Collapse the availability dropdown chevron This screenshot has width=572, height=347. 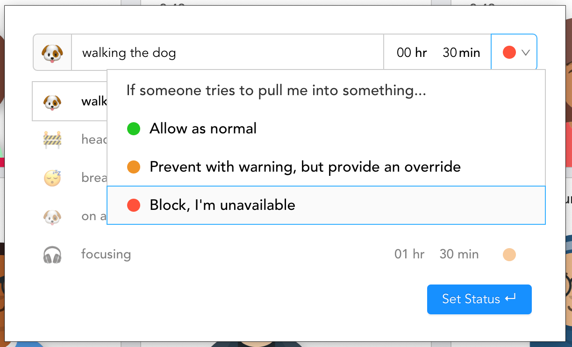pos(526,53)
